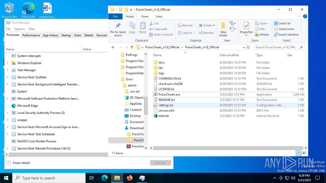Open Firefox from taskbar
This screenshot has height=183, width=326.
click(x=130, y=178)
